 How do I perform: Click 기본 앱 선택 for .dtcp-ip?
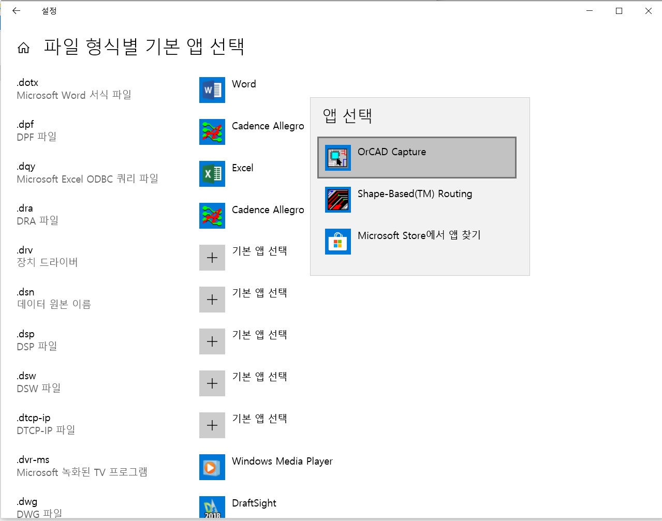pyautogui.click(x=260, y=419)
